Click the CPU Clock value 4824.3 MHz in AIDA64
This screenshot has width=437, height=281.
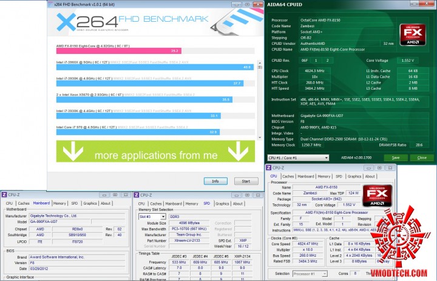click(x=314, y=71)
